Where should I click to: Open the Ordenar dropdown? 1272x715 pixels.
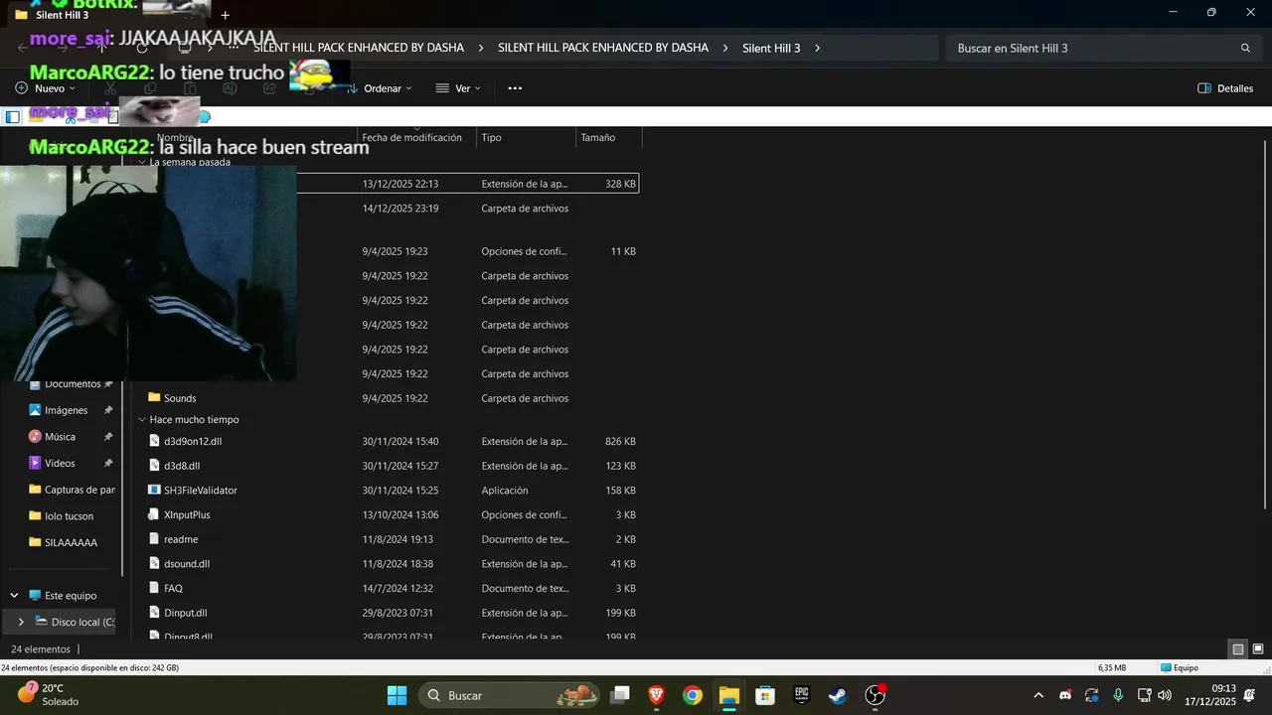point(379,88)
